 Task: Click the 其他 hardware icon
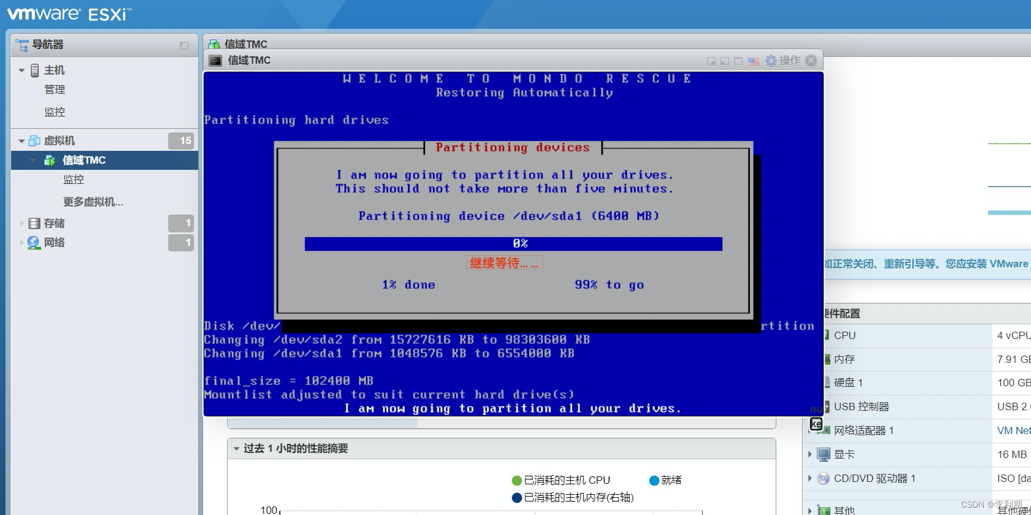pos(824,510)
